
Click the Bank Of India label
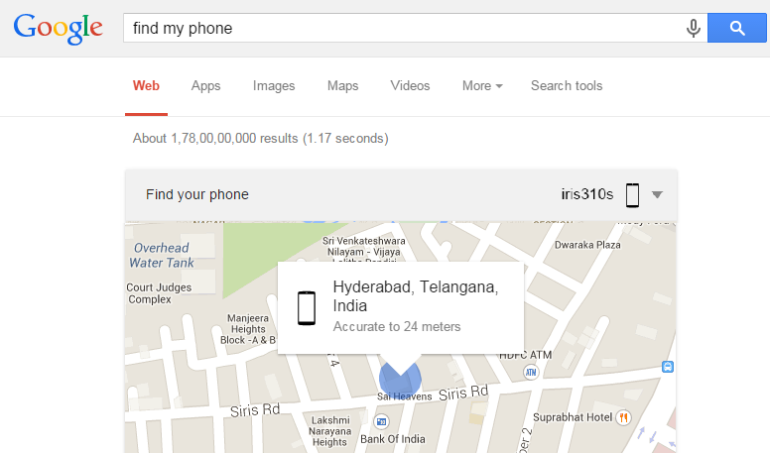393,439
